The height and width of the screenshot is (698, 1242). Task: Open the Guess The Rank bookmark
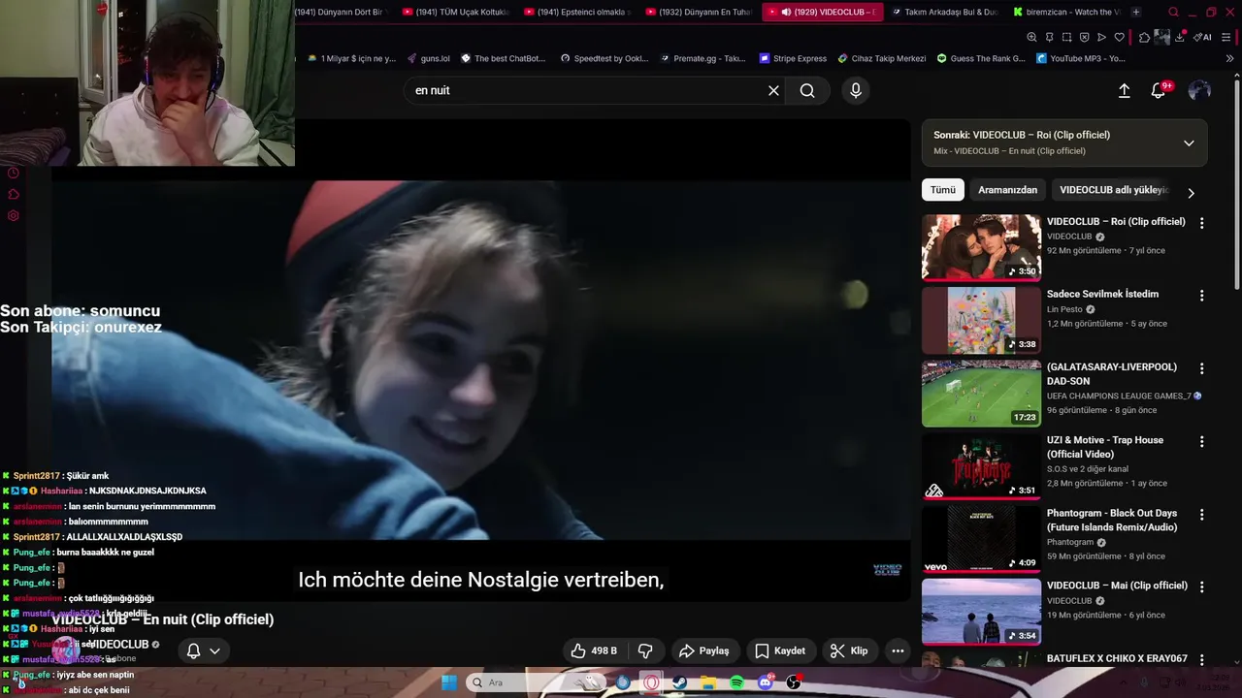pyautogui.click(x=980, y=58)
